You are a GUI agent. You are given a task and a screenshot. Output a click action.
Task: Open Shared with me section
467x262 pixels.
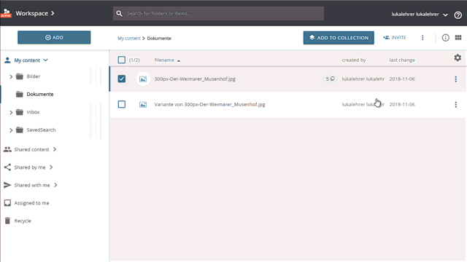pyautogui.click(x=32, y=185)
